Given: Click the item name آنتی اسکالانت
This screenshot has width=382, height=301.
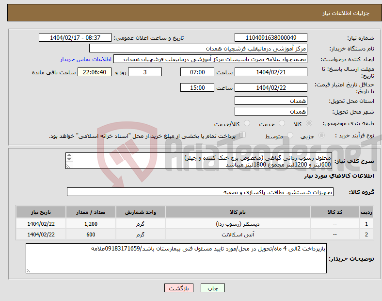Looking at the screenshot, I should 238,234.
